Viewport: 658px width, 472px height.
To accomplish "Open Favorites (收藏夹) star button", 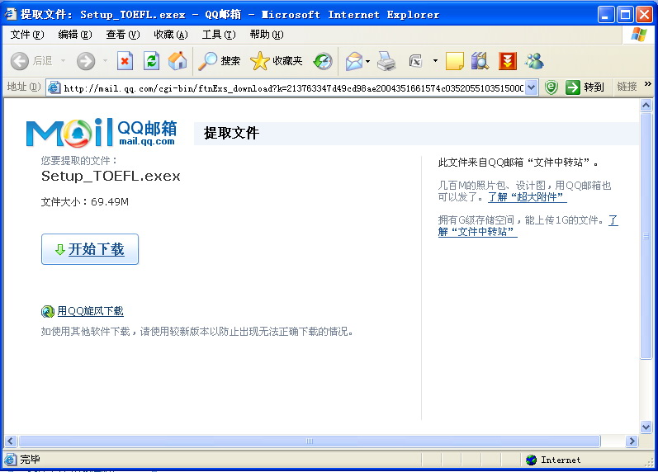I will pyautogui.click(x=277, y=61).
